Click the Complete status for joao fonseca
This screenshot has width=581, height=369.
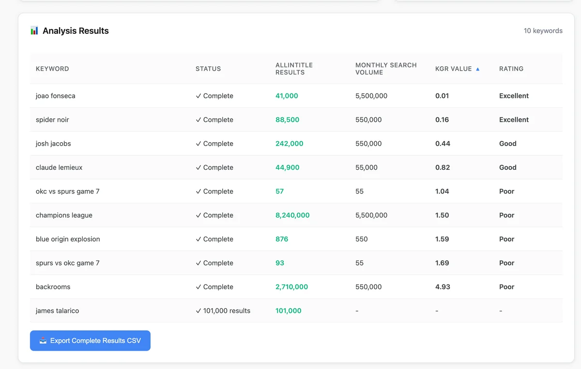[214, 96]
